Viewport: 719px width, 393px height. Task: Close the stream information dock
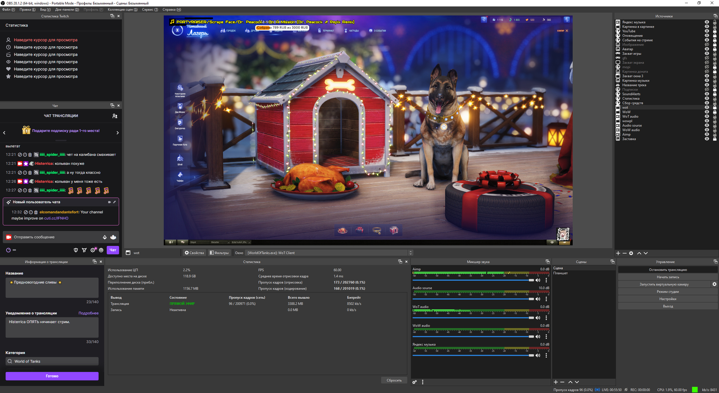101,262
